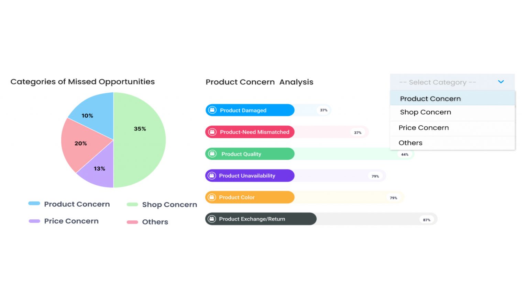Click the Product Unavailability bar icon
This screenshot has width=528, height=299.
point(212,175)
